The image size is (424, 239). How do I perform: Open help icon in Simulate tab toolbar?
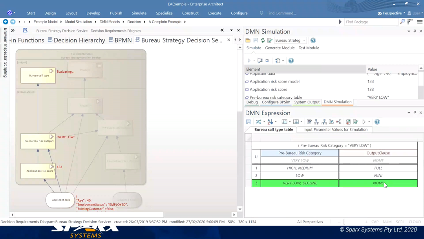291,61
